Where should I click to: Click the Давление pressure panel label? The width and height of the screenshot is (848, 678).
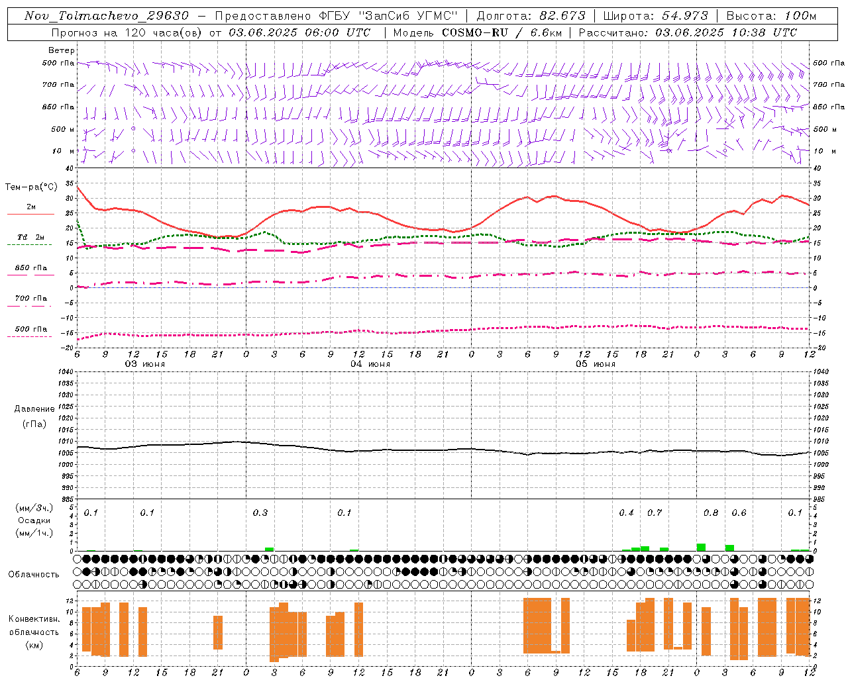click(34, 409)
